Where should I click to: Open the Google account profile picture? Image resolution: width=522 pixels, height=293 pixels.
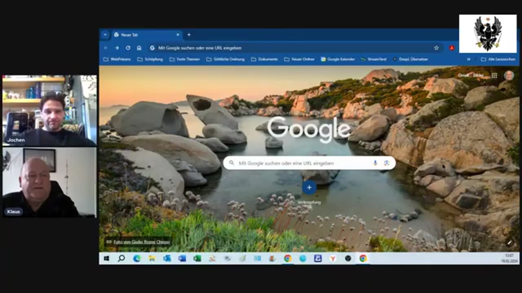tap(509, 75)
